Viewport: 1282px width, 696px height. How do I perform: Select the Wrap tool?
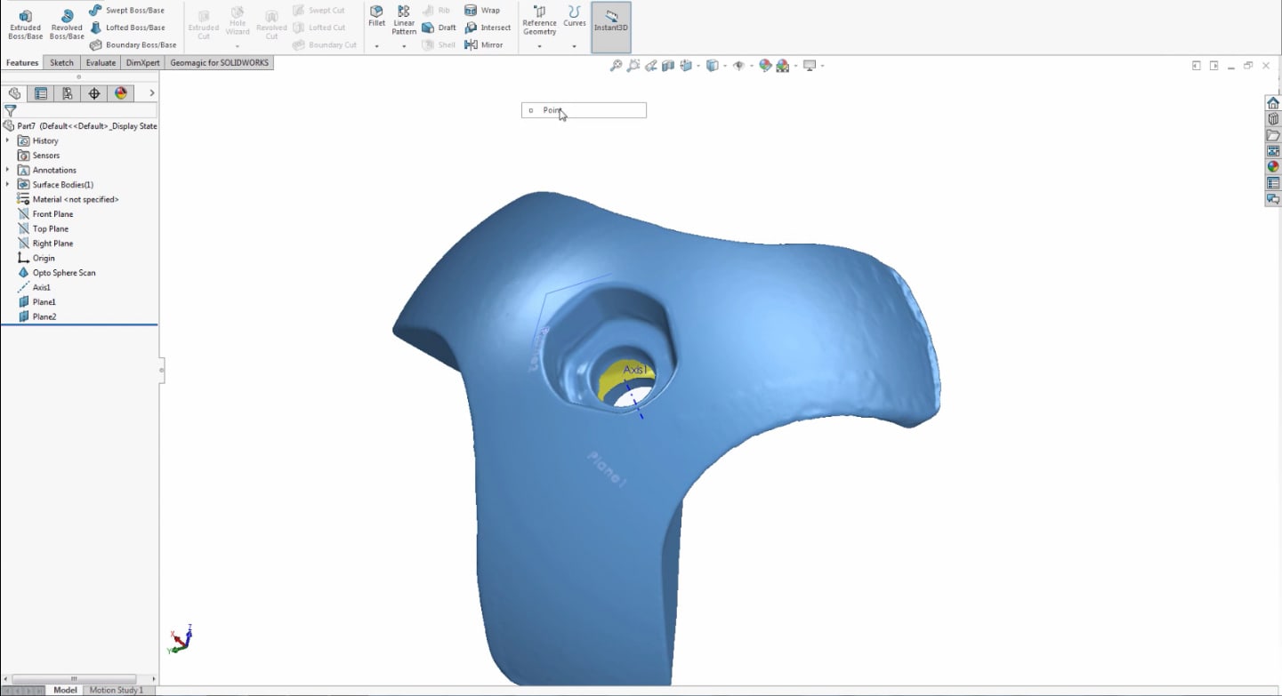point(482,10)
